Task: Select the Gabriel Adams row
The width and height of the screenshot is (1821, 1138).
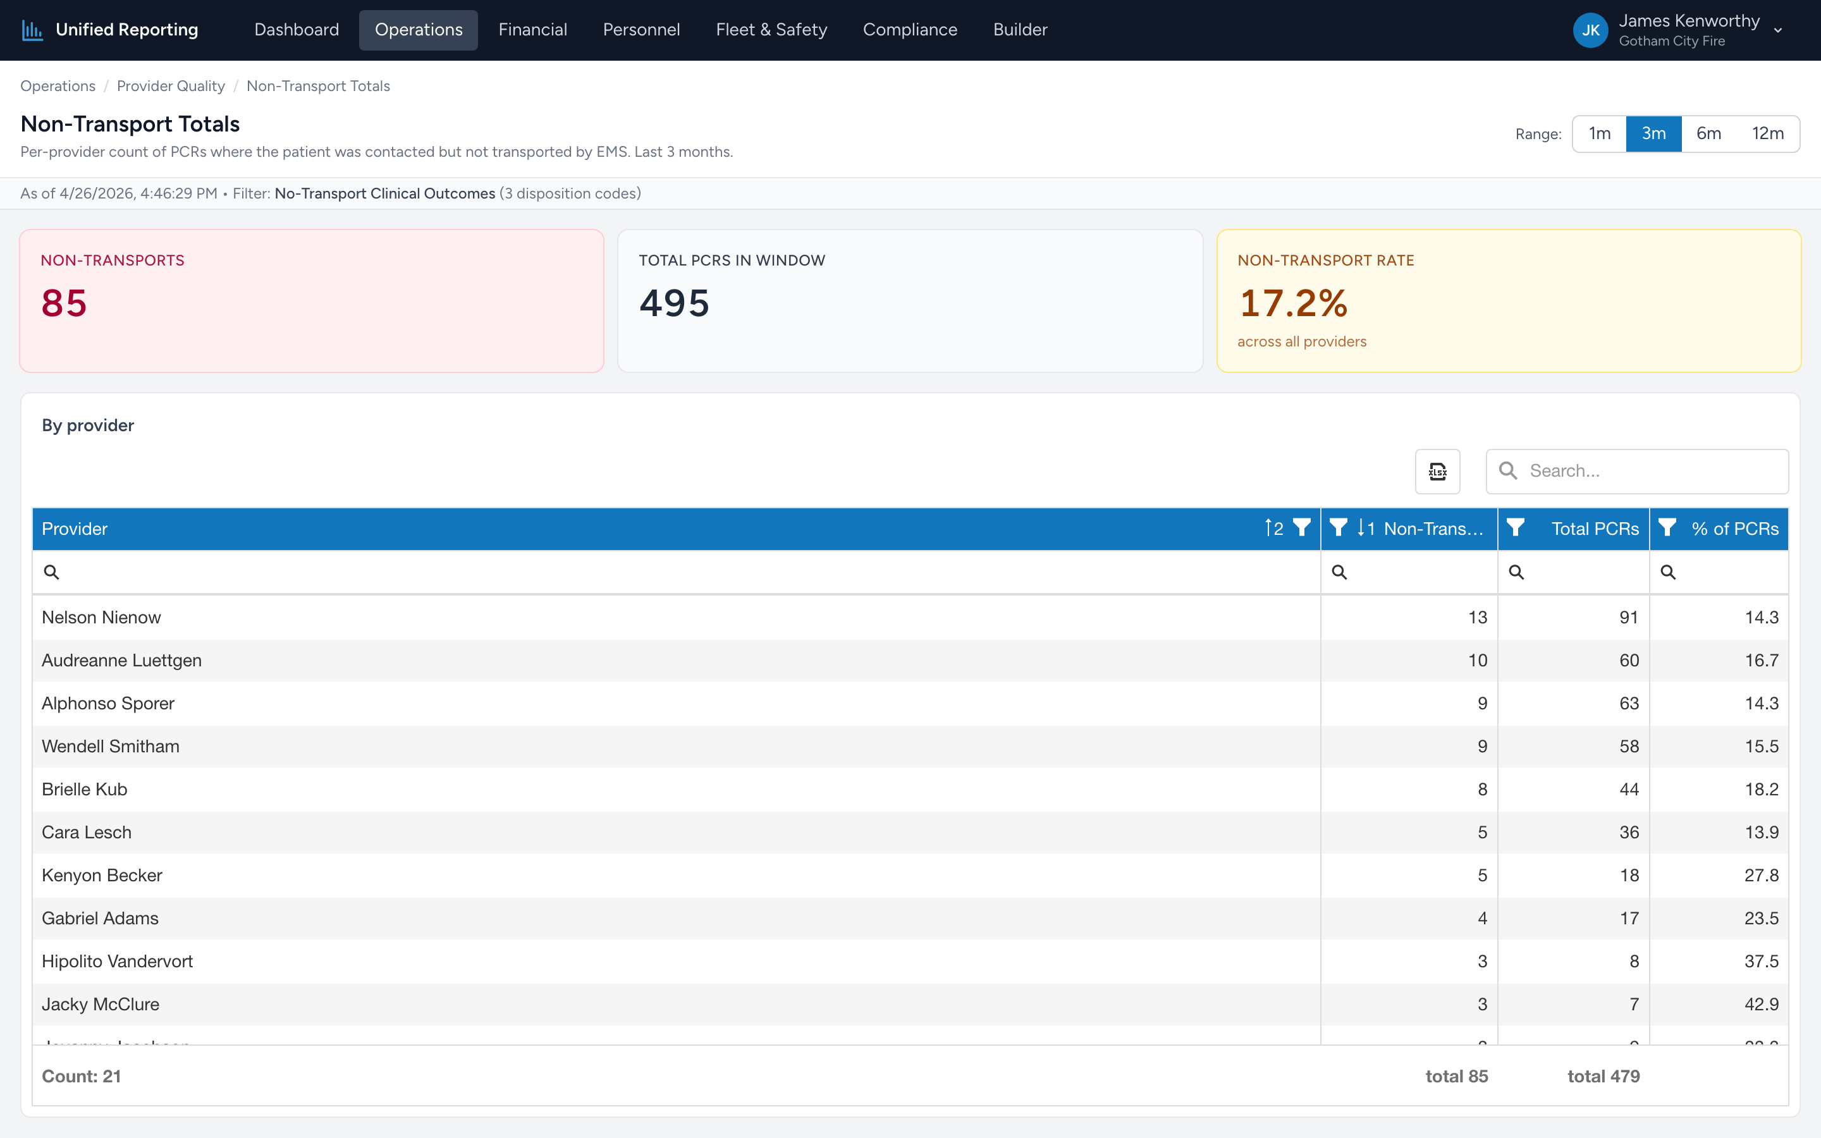Action: click(910, 917)
